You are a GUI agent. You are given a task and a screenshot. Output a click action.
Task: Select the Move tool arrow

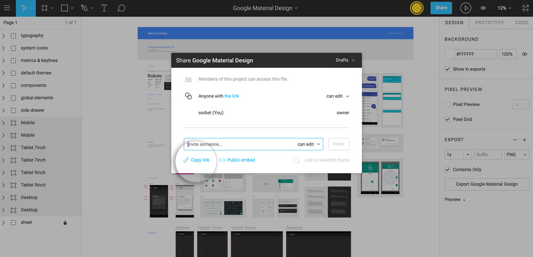pyautogui.click(x=24, y=8)
